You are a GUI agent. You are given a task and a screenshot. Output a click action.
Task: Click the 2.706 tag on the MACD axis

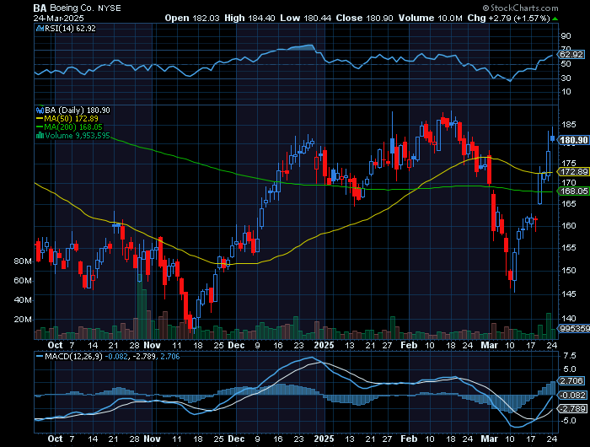pos(571,381)
